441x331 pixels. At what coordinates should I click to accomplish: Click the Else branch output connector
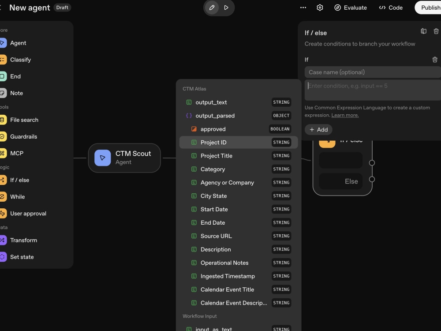(372, 179)
